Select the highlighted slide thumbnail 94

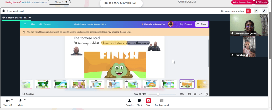point(187,84)
